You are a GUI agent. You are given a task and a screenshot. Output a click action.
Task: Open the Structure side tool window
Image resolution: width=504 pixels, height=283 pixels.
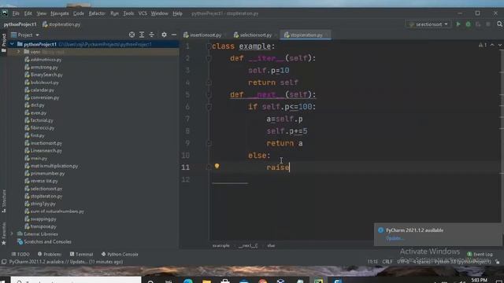point(4,201)
